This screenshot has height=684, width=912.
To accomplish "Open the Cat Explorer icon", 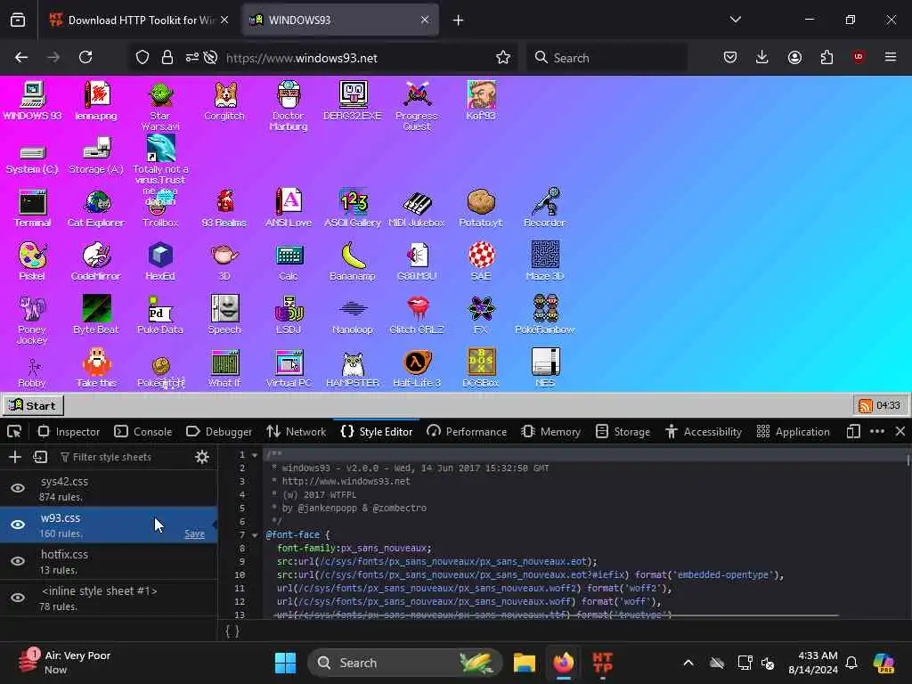I will click(x=96, y=207).
